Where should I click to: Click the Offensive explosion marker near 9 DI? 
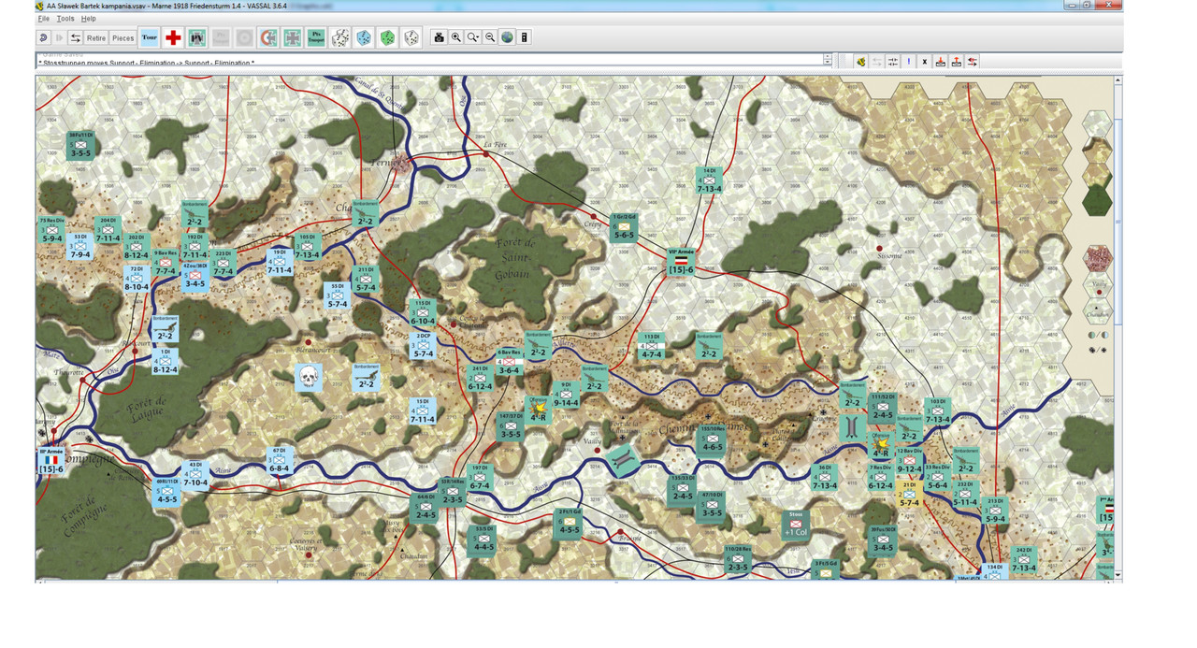click(537, 410)
